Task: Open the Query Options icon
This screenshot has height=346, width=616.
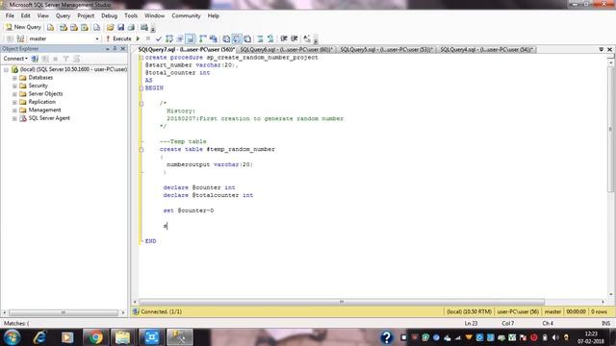Action: click(180, 38)
